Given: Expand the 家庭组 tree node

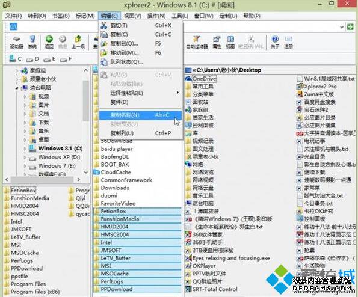Looking at the screenshot, I should 16,71.
